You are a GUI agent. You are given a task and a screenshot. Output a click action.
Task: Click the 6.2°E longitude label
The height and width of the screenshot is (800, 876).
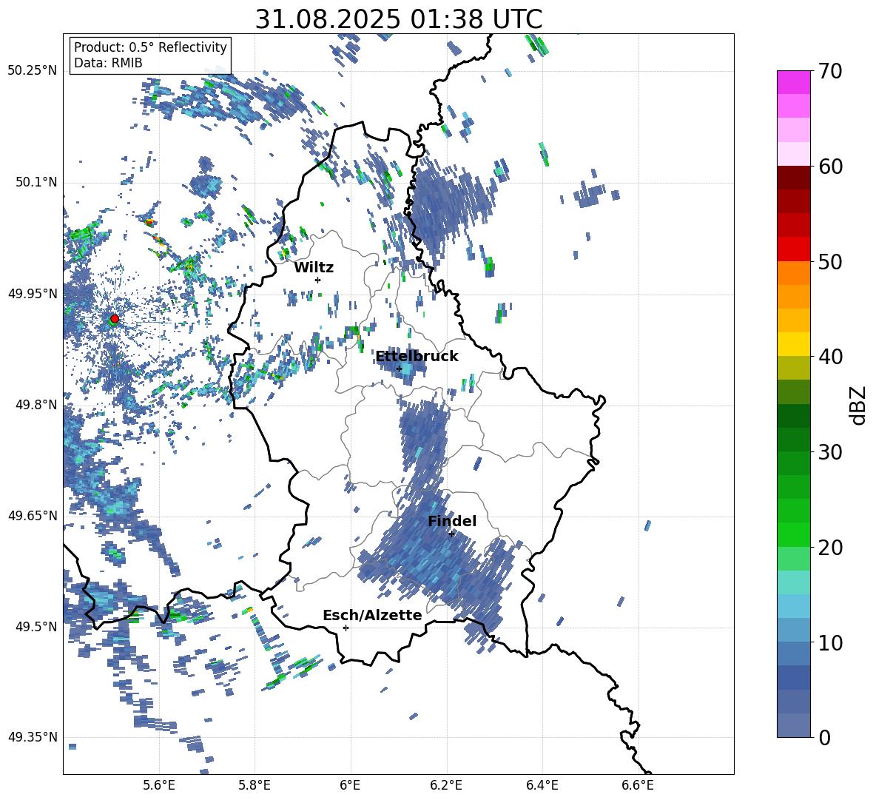(x=446, y=785)
